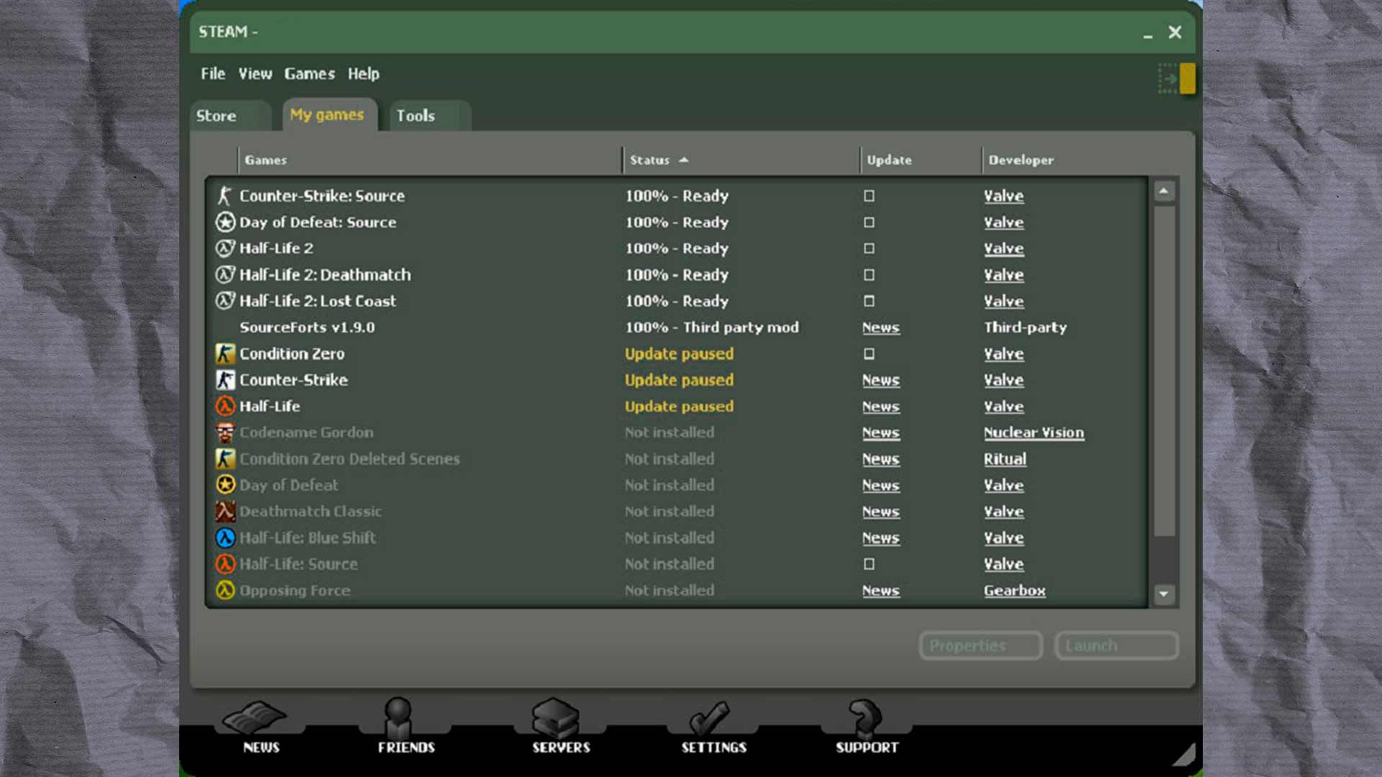The height and width of the screenshot is (777, 1382).
Task: Click the games list vertical scrollbar thumb
Action: coord(1164,371)
